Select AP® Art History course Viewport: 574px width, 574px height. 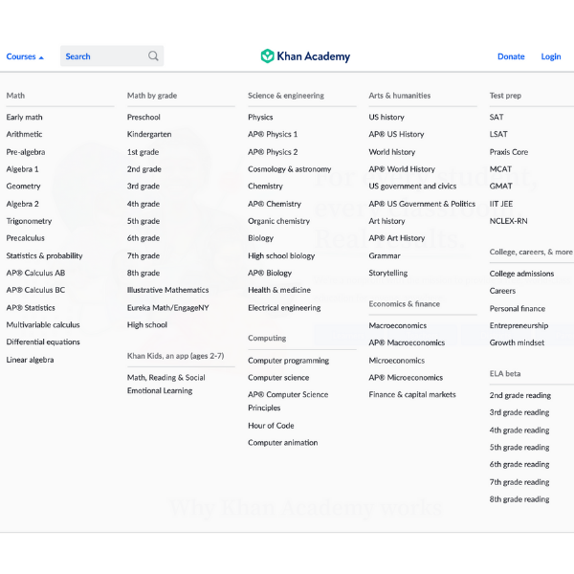(x=397, y=238)
